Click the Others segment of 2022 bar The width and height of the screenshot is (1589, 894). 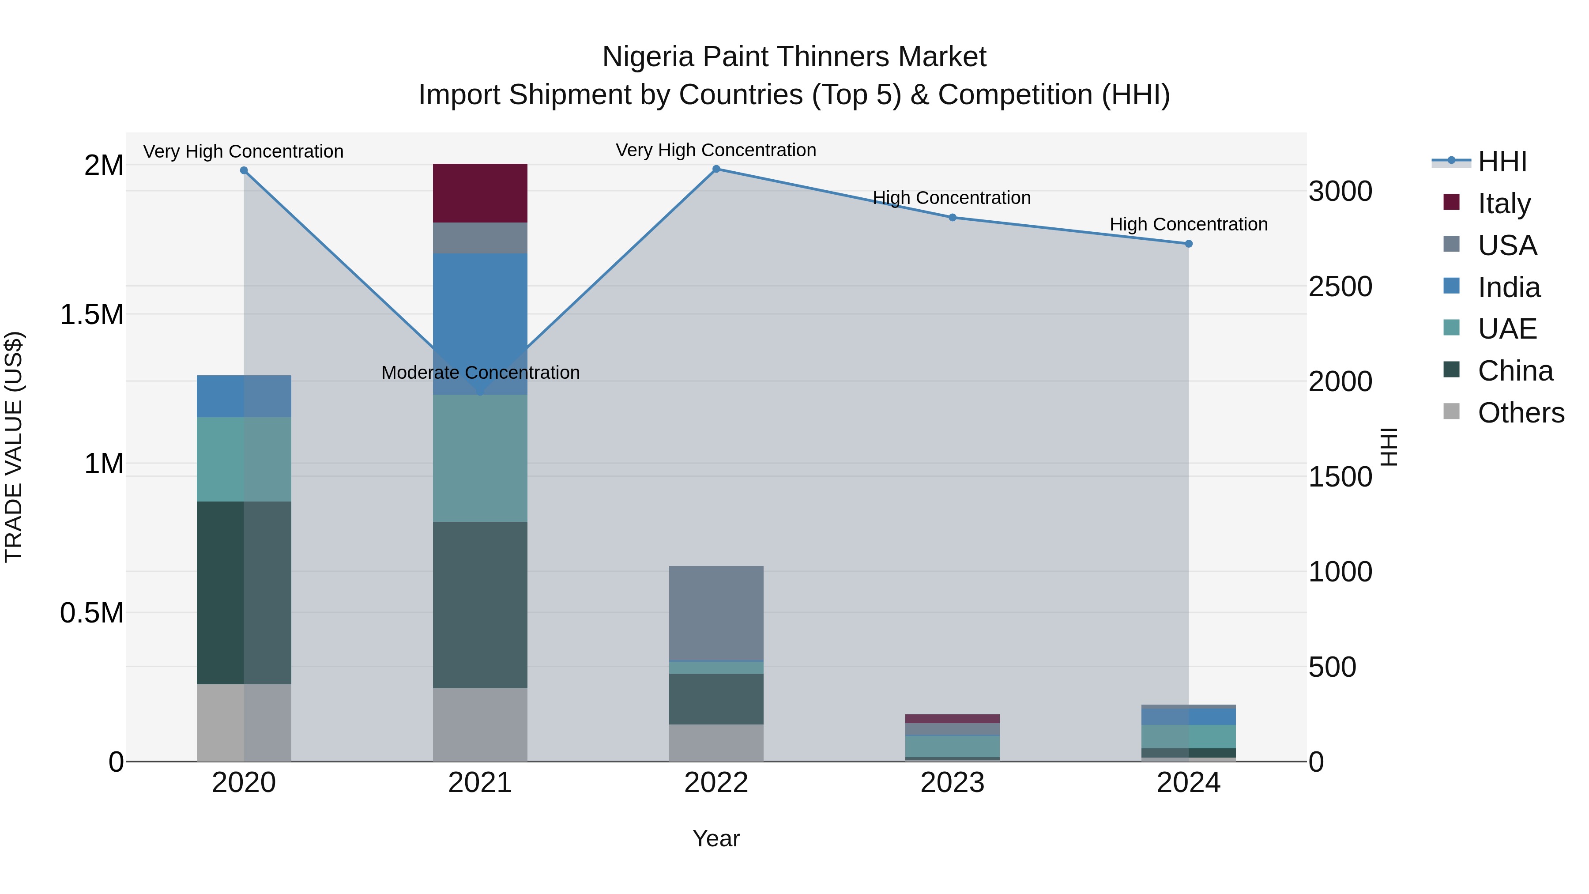tap(716, 743)
